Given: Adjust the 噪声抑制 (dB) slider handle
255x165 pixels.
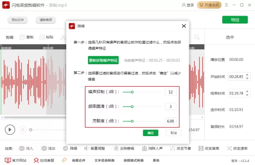Looking at the screenshot, I should 132,92.
